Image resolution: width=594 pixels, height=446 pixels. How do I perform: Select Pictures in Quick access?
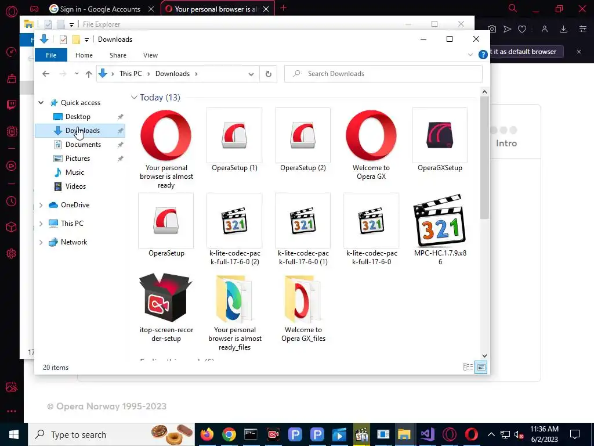click(78, 159)
